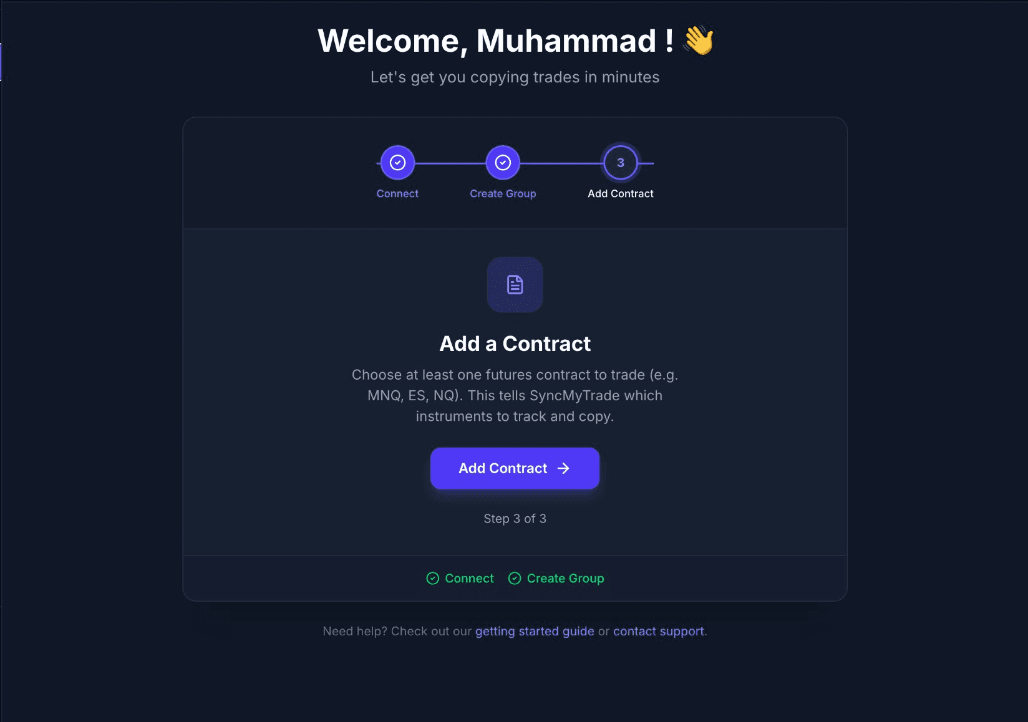Image resolution: width=1028 pixels, height=722 pixels.
Task: Click the waving hand emoji in the heading
Action: coord(700,41)
